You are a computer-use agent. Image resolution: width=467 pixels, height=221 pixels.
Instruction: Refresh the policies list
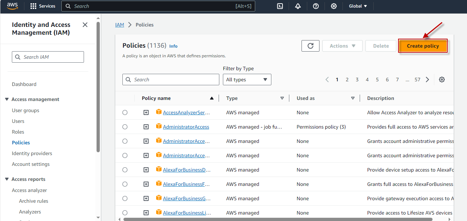[x=310, y=46]
